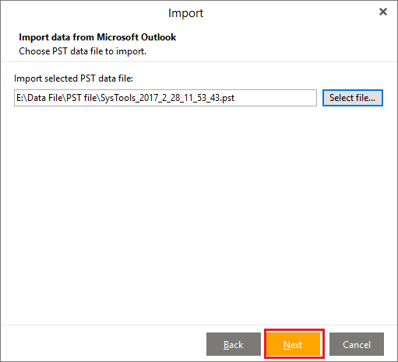Click 'Import data from Microsoft Outlook' heading
The image size is (398, 362).
coord(97,37)
